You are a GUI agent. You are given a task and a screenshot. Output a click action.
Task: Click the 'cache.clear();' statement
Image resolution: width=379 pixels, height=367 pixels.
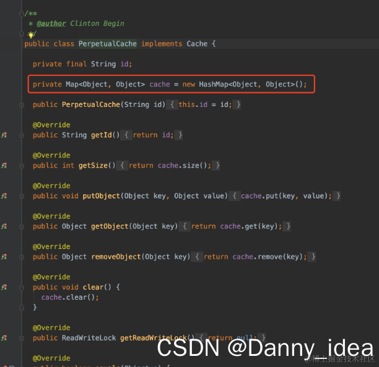tap(70, 297)
